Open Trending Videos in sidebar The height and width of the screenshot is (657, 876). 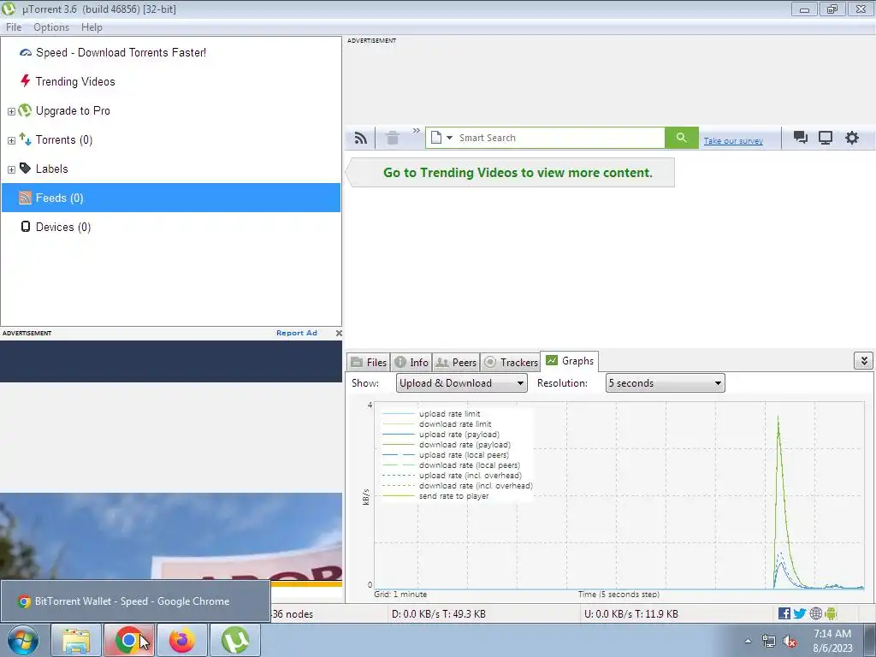tap(75, 81)
